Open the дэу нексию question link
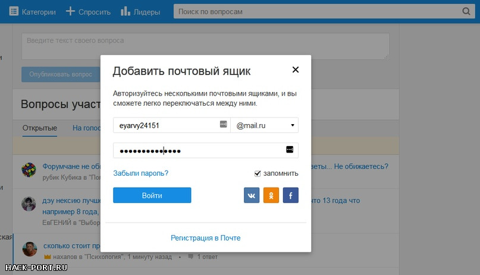The height and width of the screenshot is (275, 480). pos(71,200)
